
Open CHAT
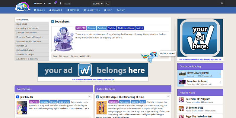tap(120, 10)
